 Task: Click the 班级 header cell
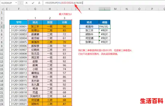click(50, 22)
